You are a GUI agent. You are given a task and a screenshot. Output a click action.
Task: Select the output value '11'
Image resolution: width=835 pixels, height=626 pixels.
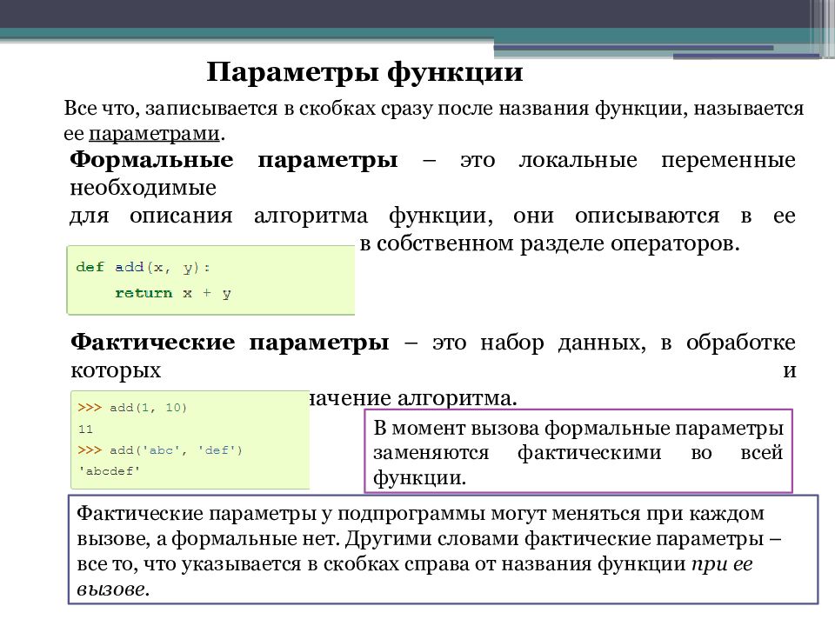click(x=85, y=430)
